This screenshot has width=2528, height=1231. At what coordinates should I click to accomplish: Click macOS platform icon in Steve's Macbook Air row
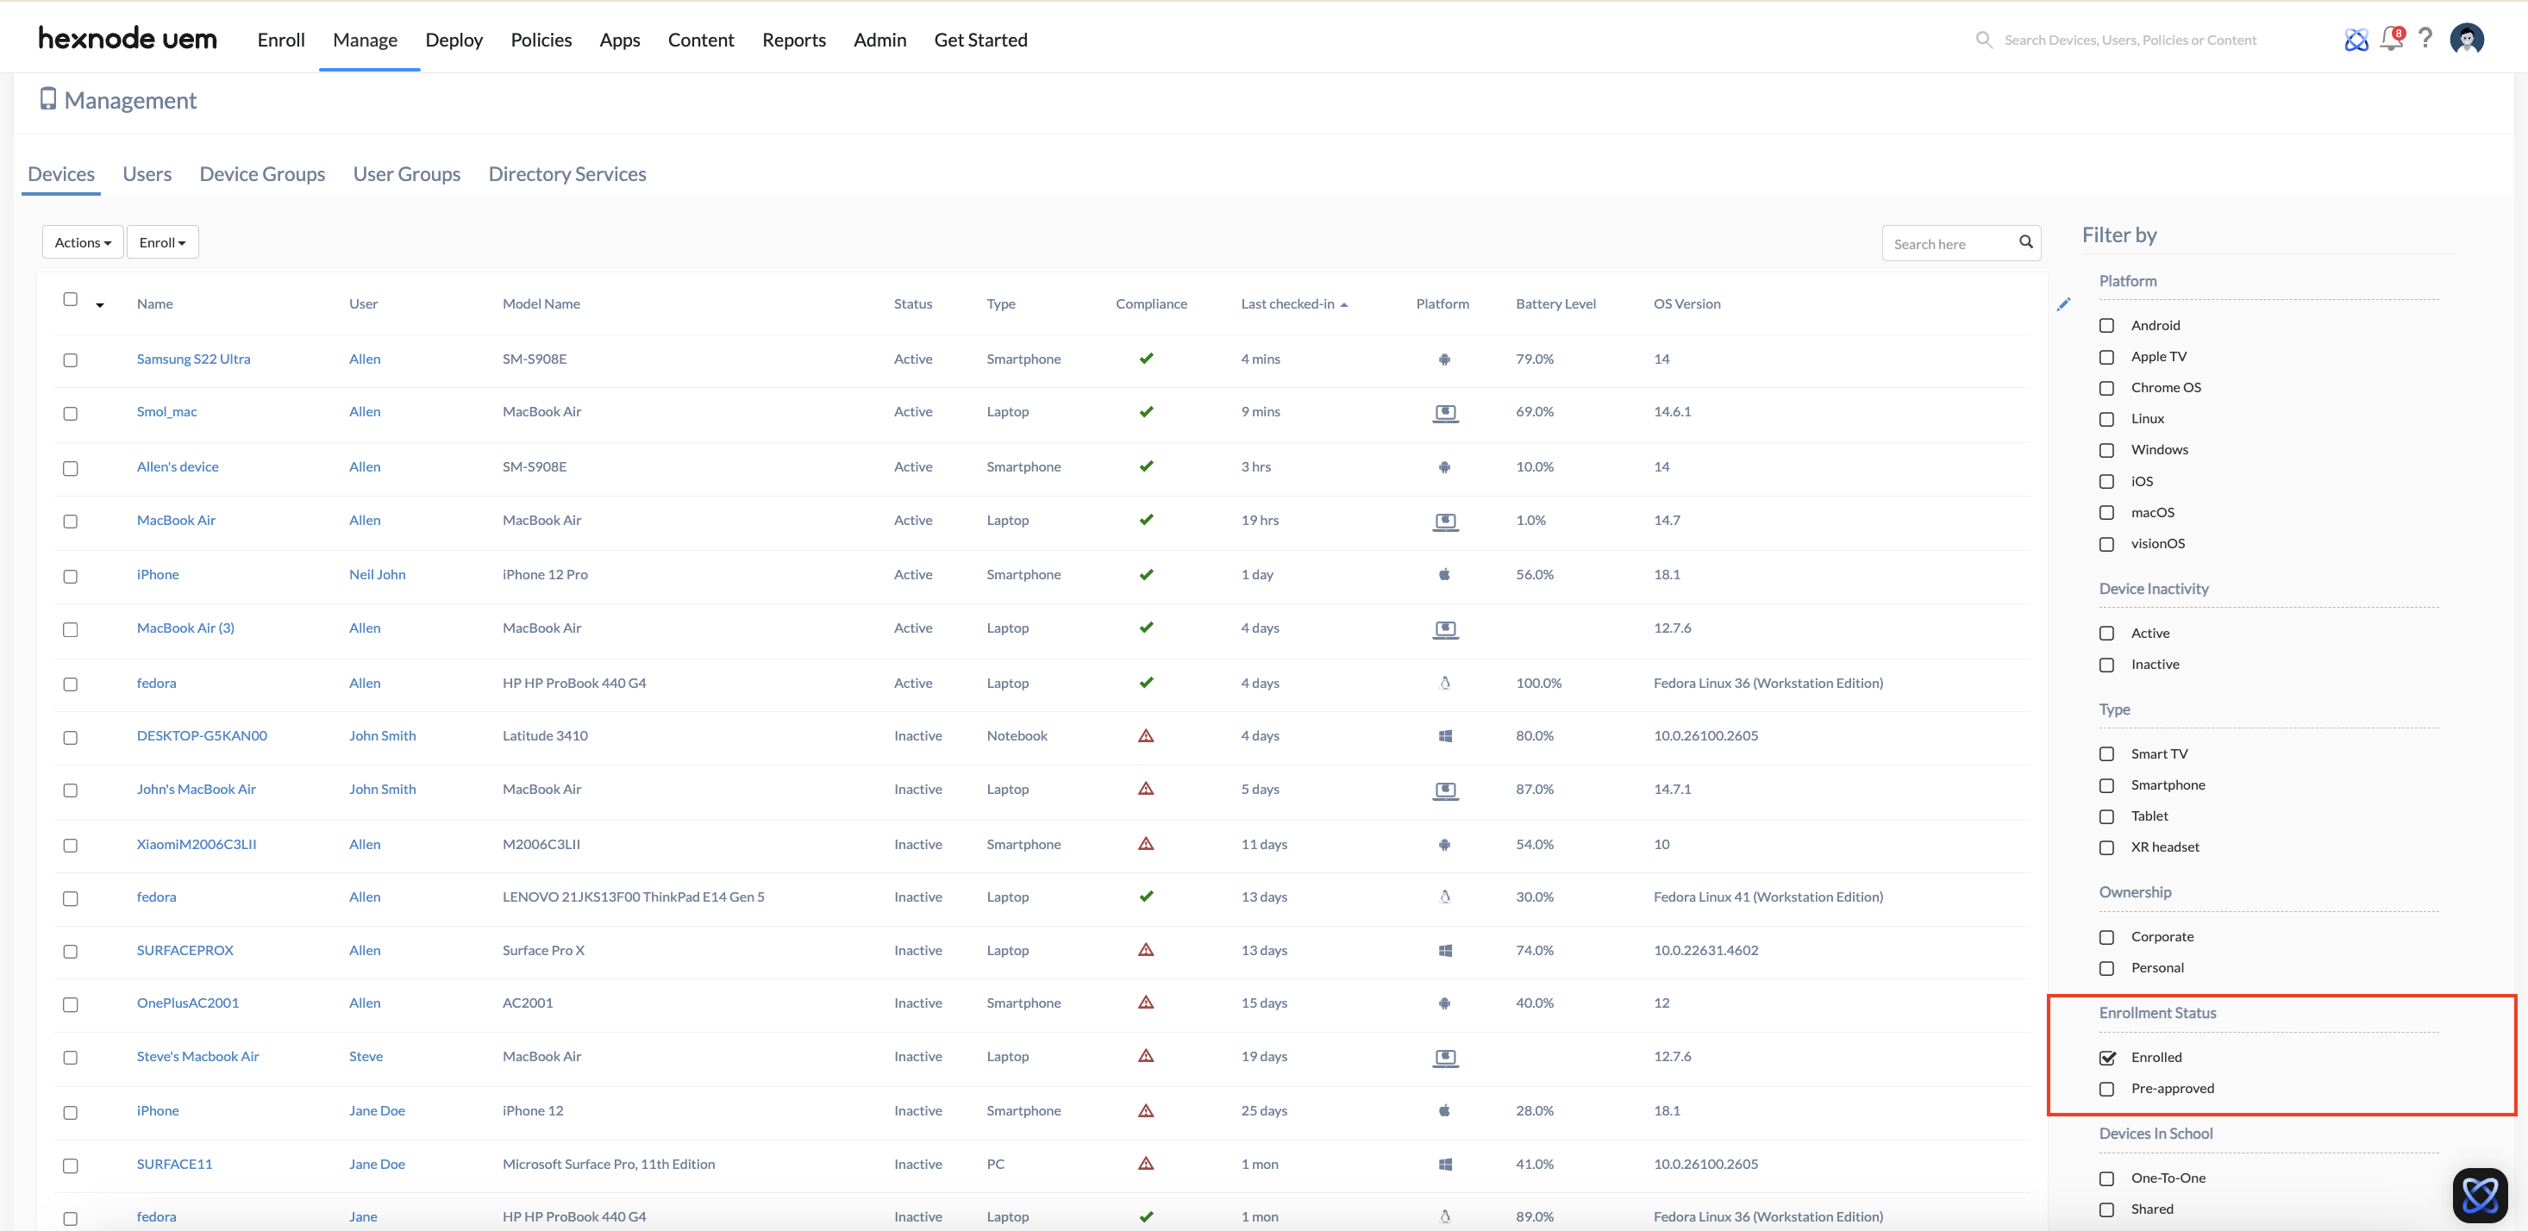point(1444,1058)
